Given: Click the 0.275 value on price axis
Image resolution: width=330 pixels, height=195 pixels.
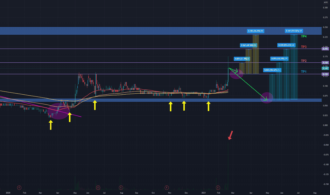Looking at the screenshot, I should click(x=325, y=17).
